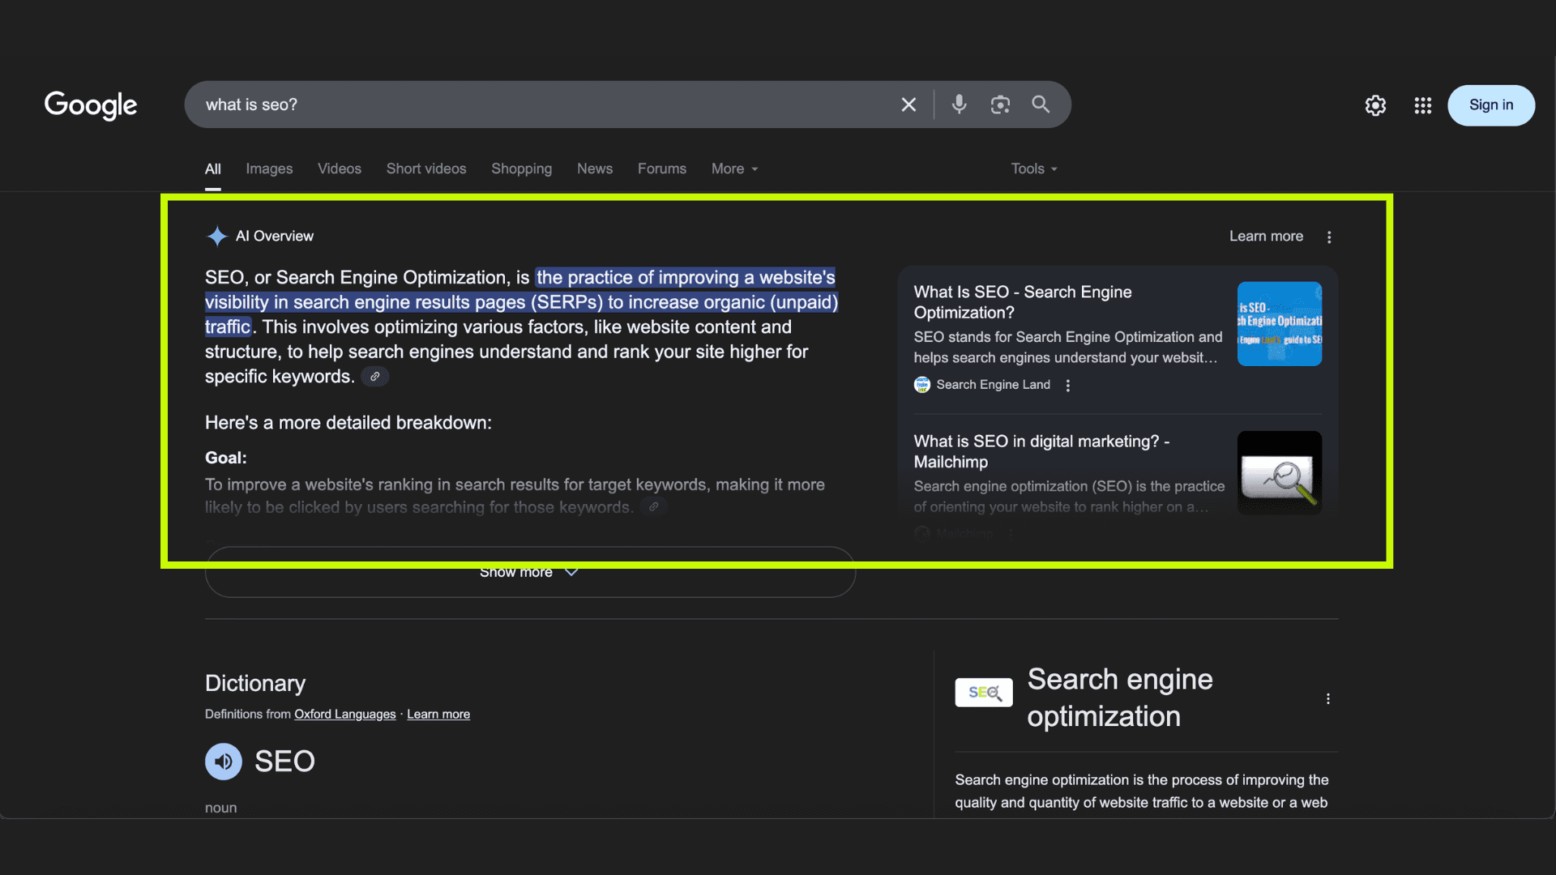1556x875 pixels.
Task: Click 'Search engine optimization' panel title
Action: pyautogui.click(x=1120, y=698)
